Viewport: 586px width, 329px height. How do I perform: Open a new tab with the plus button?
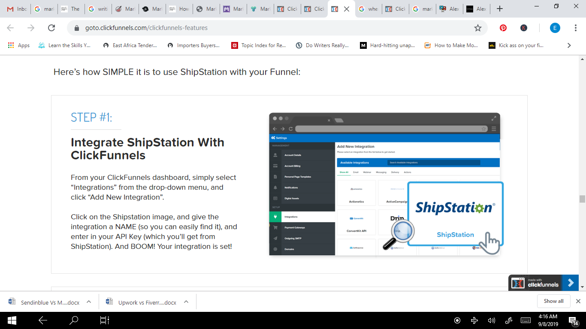point(499,9)
